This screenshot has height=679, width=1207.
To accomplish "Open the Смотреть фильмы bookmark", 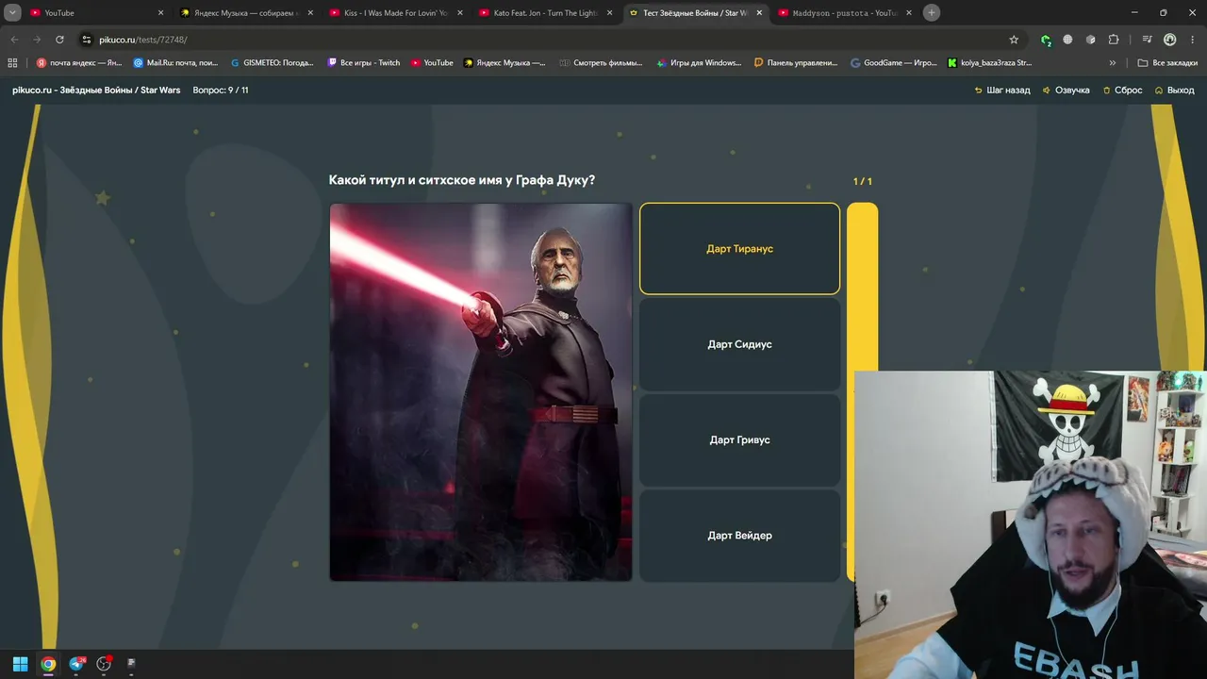I will pos(601,63).
